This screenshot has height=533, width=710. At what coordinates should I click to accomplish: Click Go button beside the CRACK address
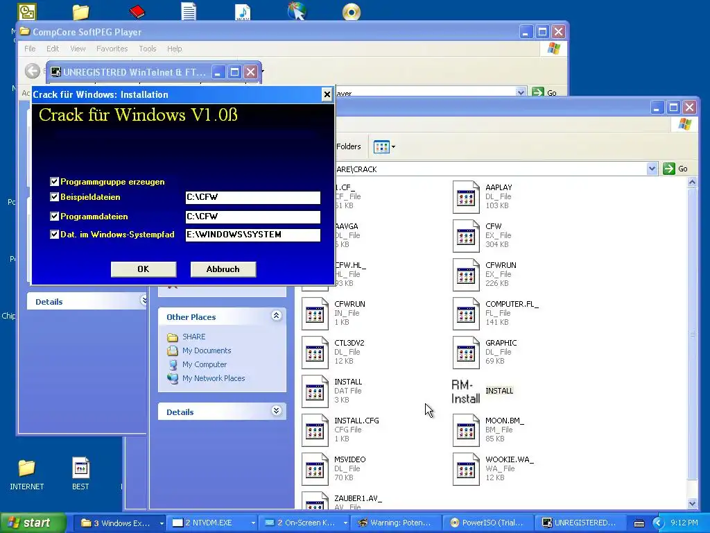[x=675, y=169]
